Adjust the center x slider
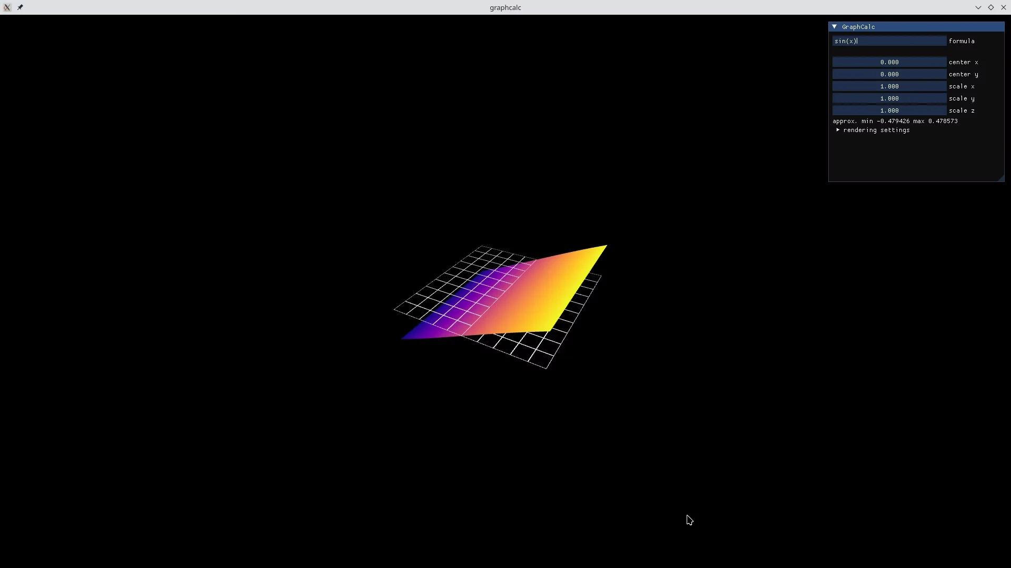The width and height of the screenshot is (1011, 568). coord(889,62)
